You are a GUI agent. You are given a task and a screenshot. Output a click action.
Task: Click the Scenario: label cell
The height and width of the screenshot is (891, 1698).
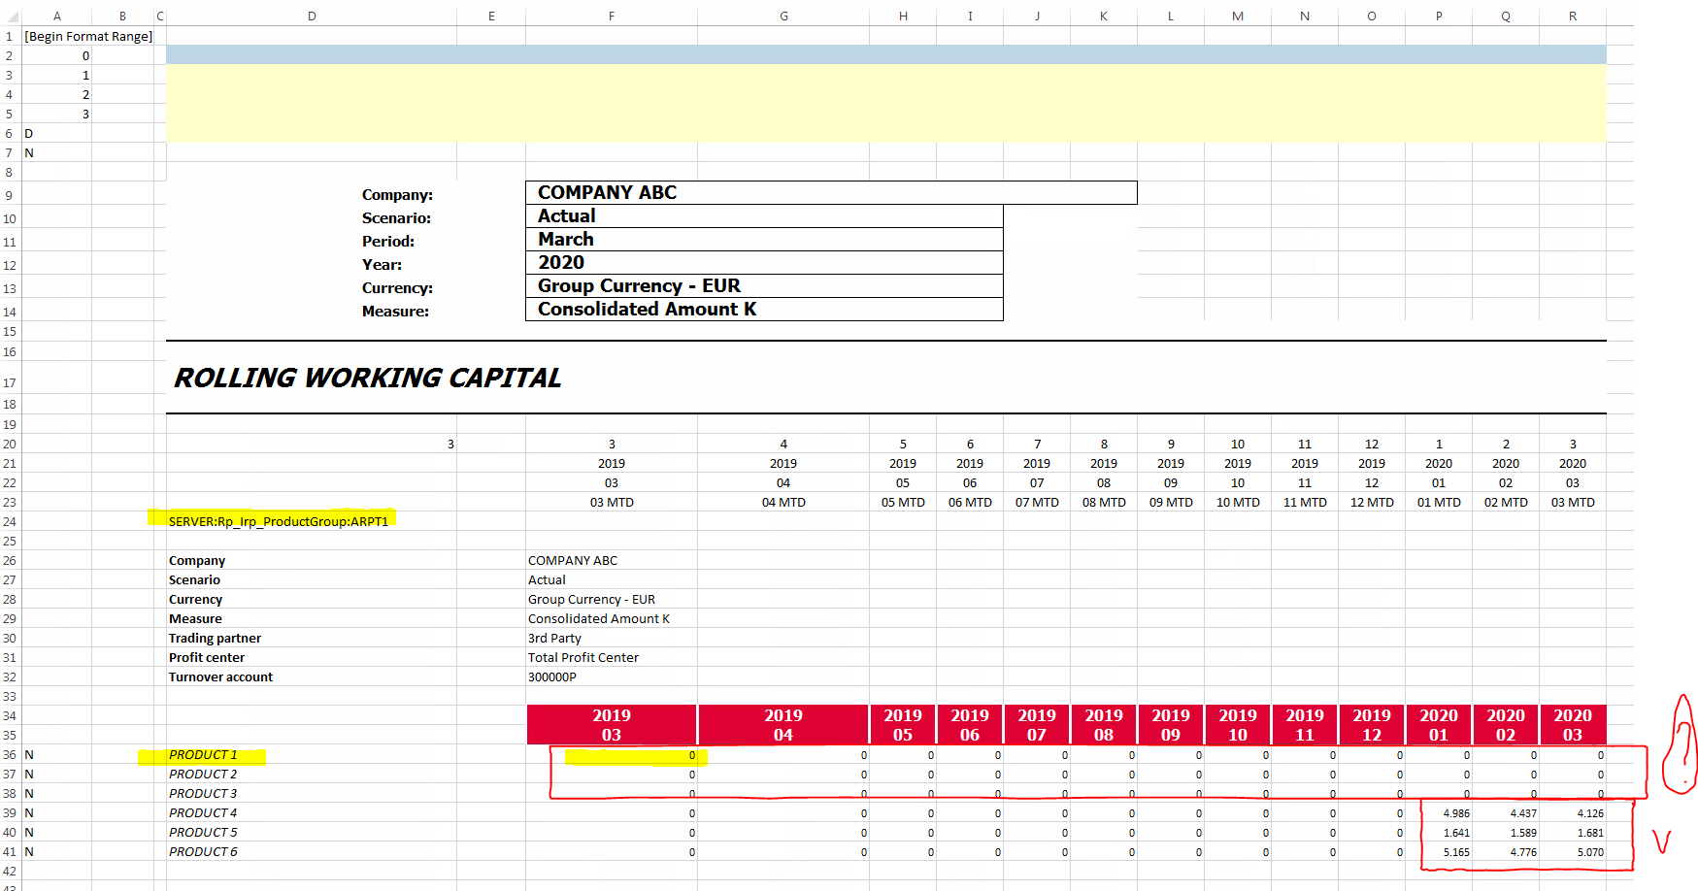(396, 218)
